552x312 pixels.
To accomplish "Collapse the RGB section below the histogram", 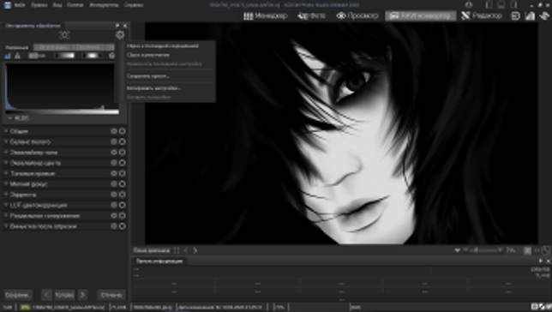I will (x=10, y=118).
